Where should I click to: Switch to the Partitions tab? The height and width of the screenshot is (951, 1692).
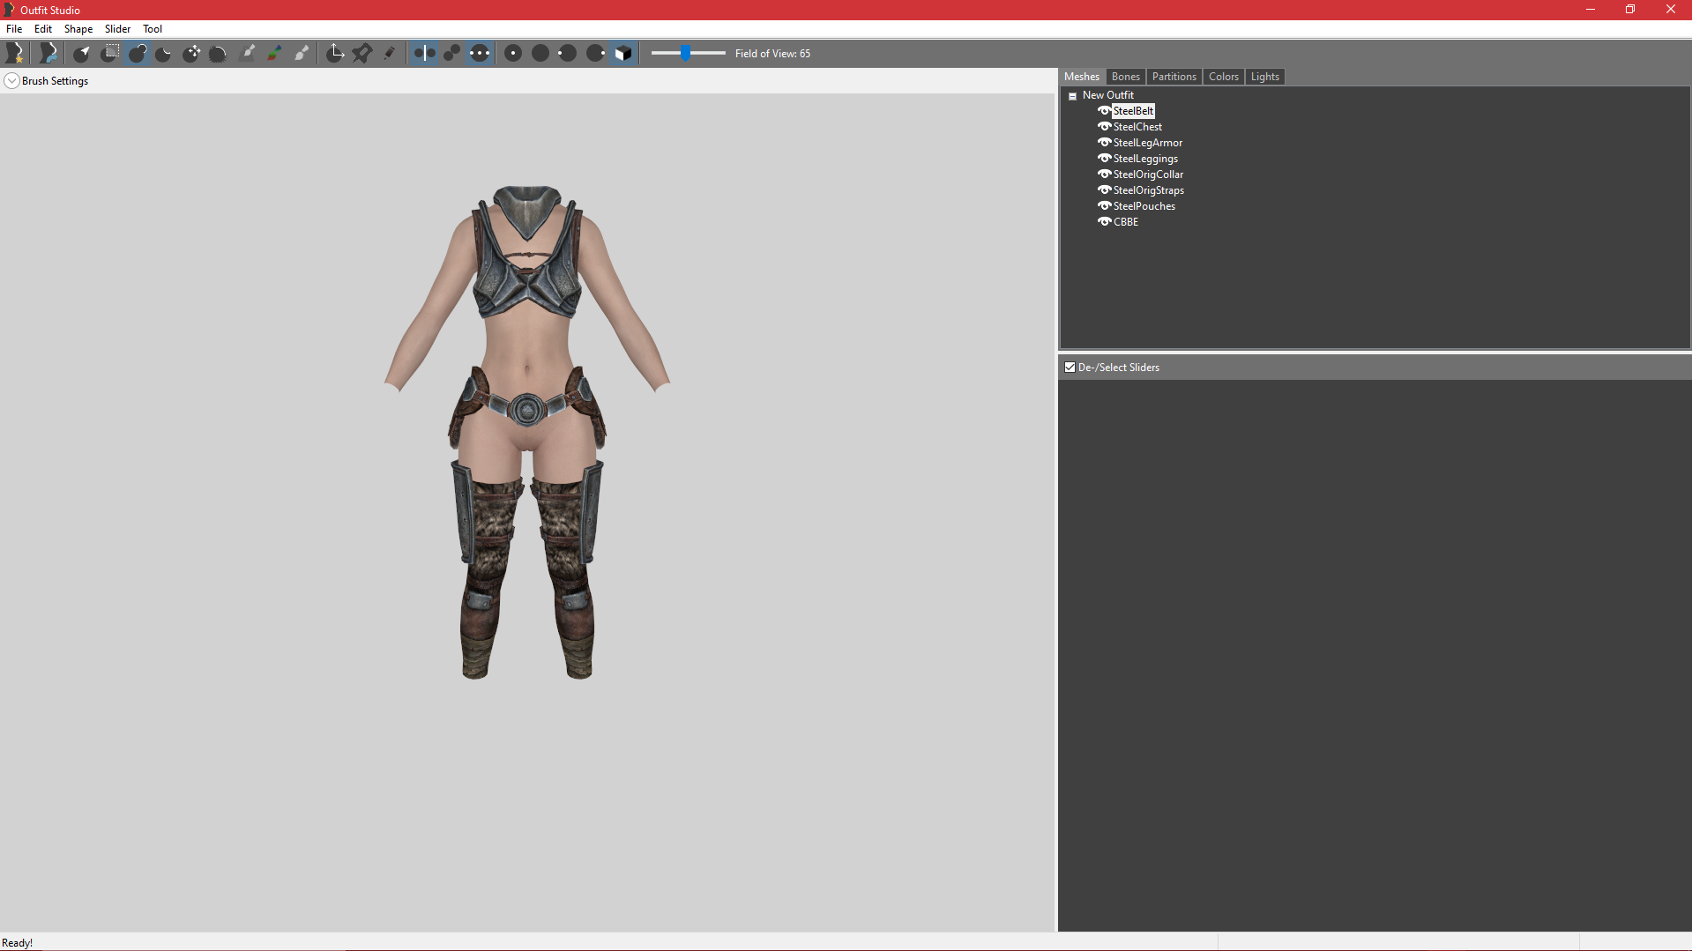[1174, 77]
